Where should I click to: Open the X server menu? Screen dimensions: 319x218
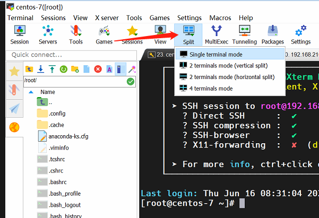(x=107, y=18)
